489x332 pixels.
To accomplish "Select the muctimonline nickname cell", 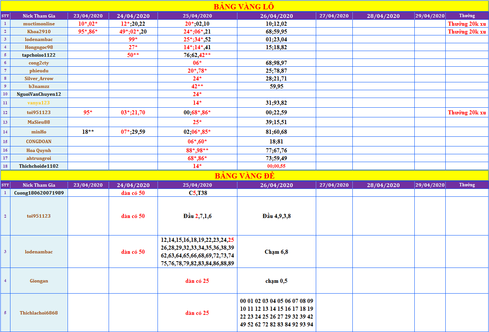I will [x=39, y=24].
